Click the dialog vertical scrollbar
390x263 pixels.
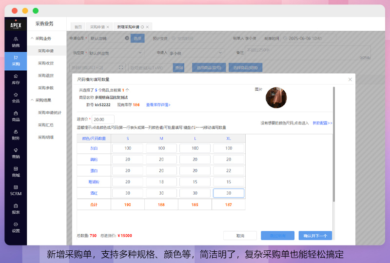[334, 144]
